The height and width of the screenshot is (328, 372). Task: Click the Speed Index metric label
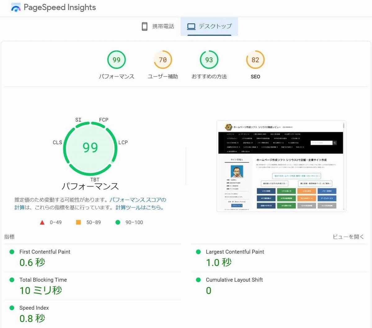[34, 308]
